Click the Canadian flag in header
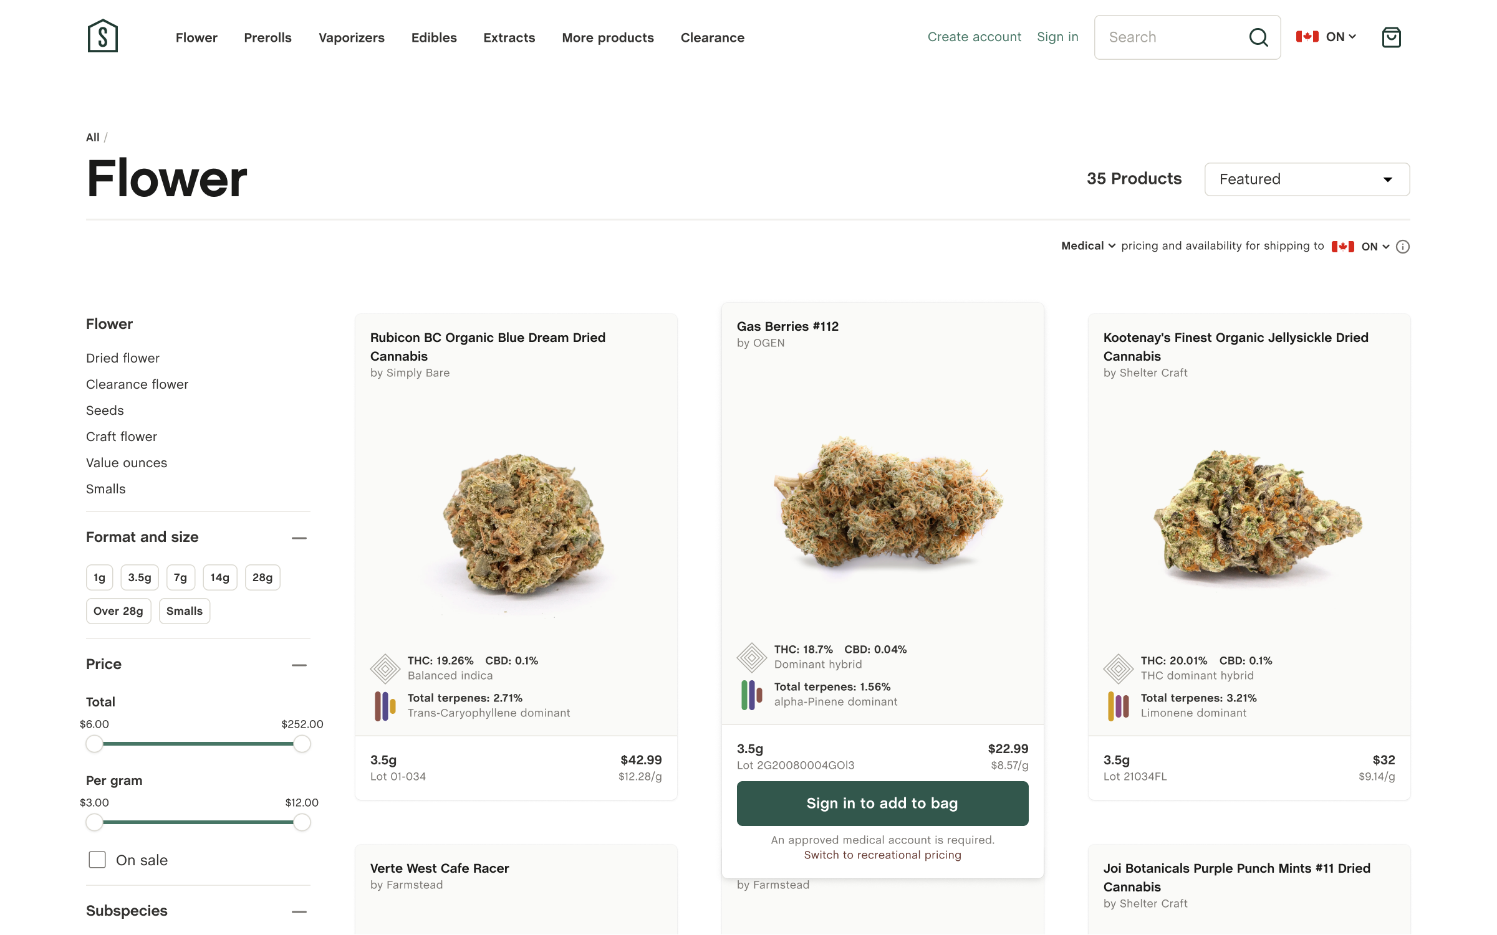The height and width of the screenshot is (935, 1497). click(1307, 37)
